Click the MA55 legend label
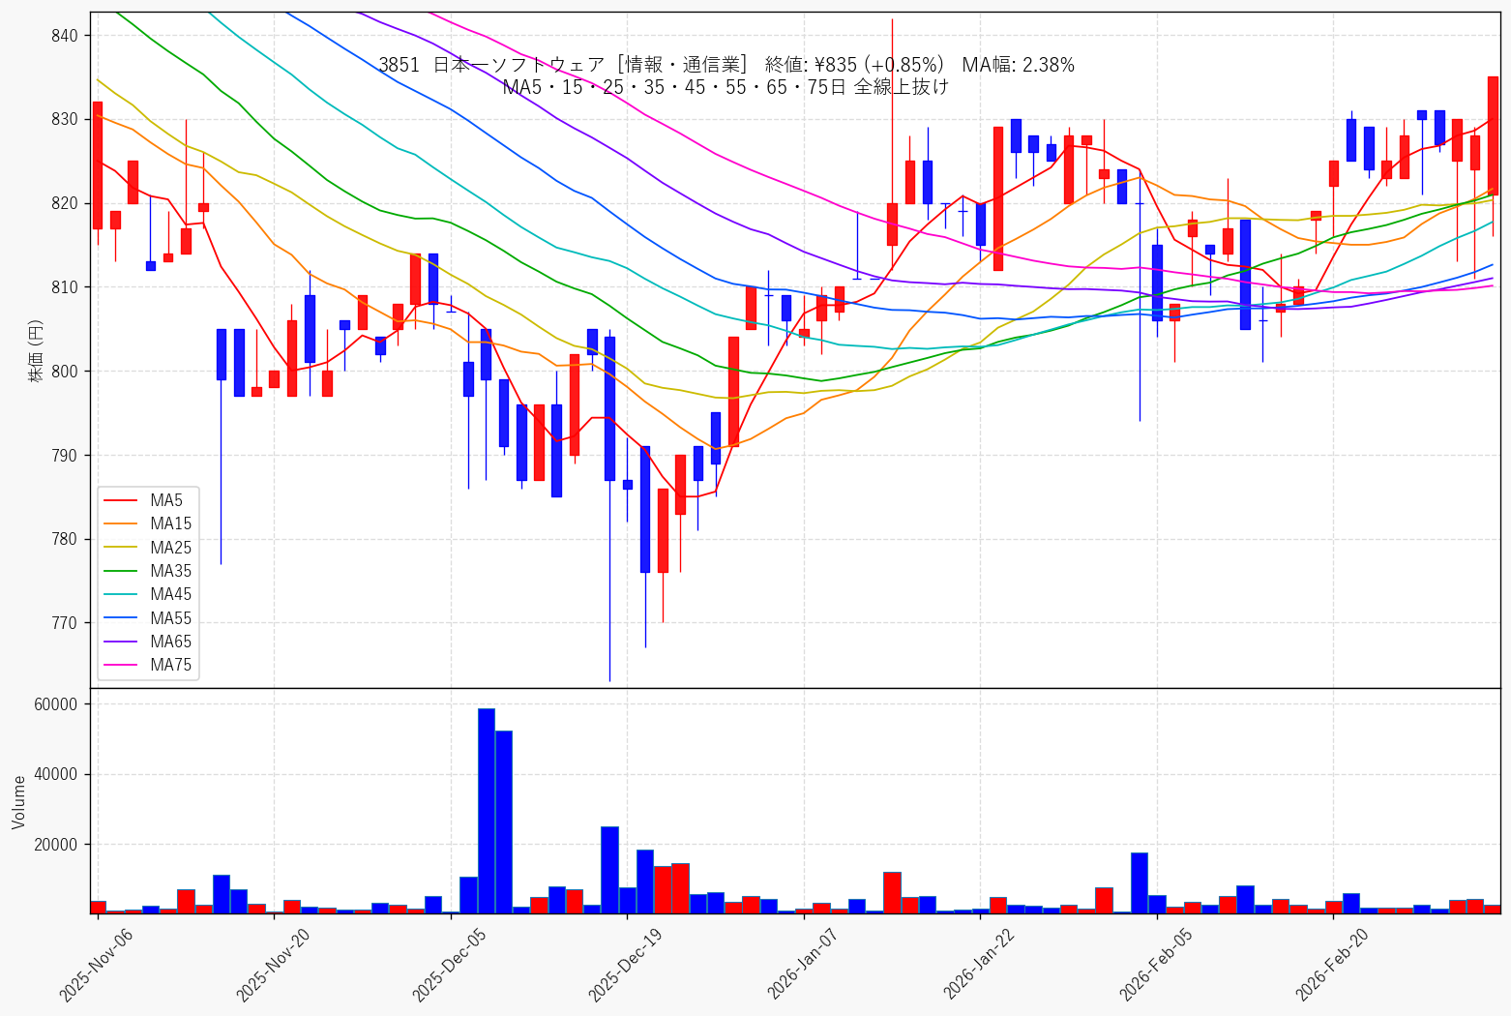 point(170,618)
